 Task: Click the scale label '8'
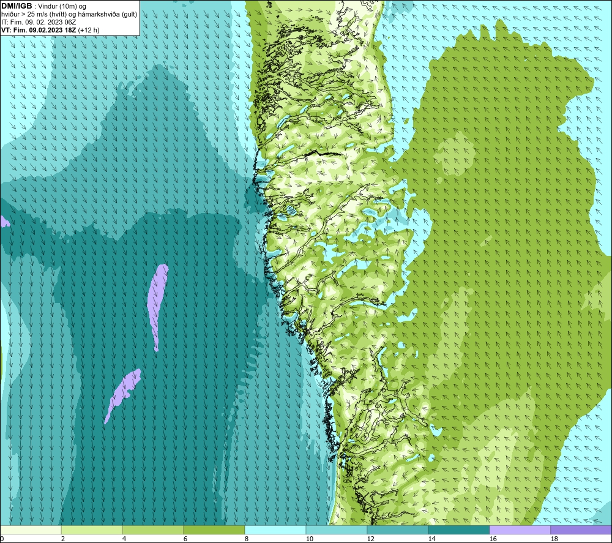[x=246, y=539]
